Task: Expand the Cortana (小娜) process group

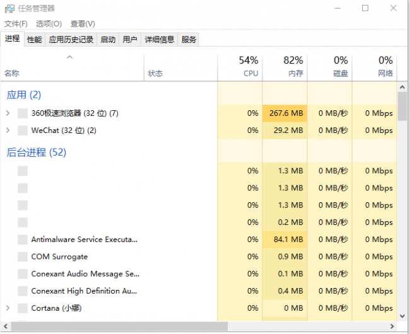Action: point(8,308)
